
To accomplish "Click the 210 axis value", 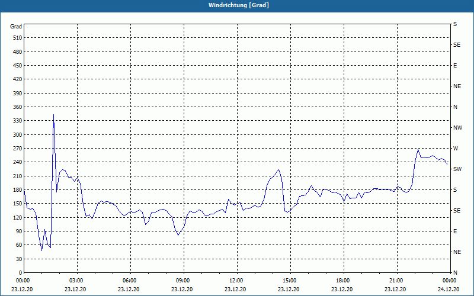I will click(x=18, y=176).
